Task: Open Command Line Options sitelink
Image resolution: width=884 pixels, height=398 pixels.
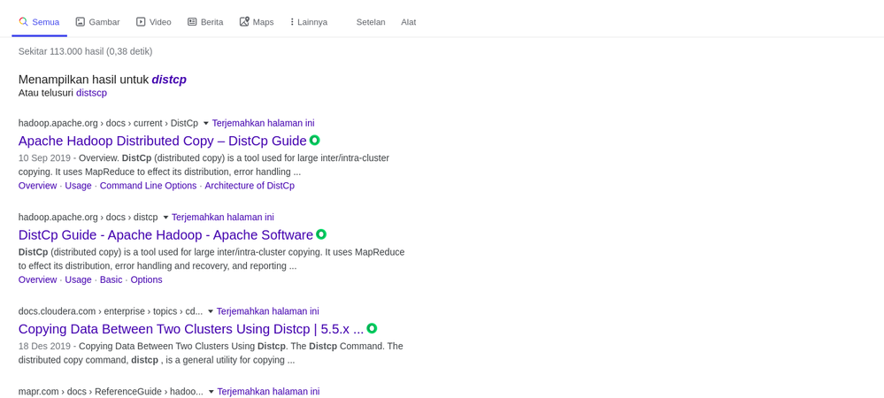Action: coord(149,186)
